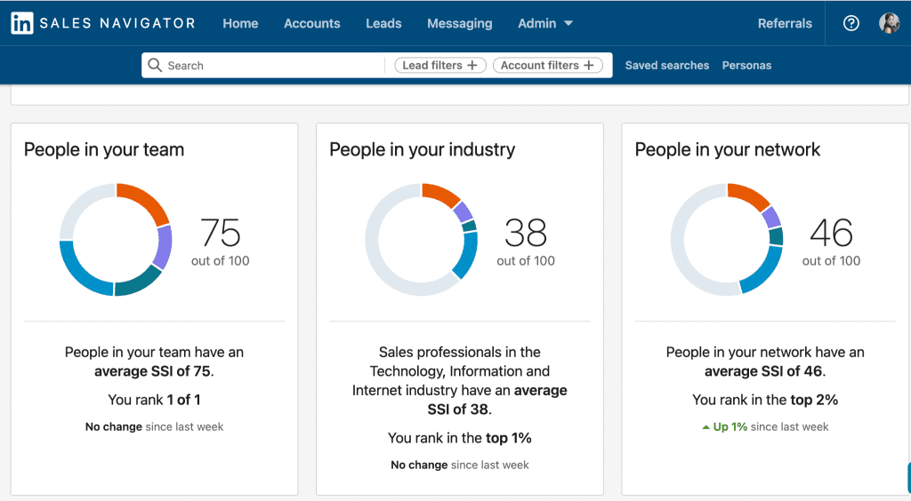Click the People in your industry heading
The height and width of the screenshot is (501, 911).
(423, 149)
